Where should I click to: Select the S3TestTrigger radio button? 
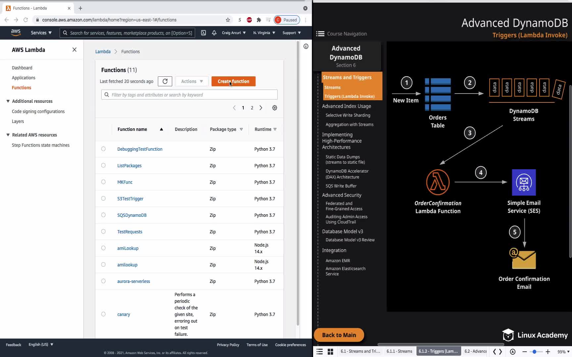tap(103, 199)
